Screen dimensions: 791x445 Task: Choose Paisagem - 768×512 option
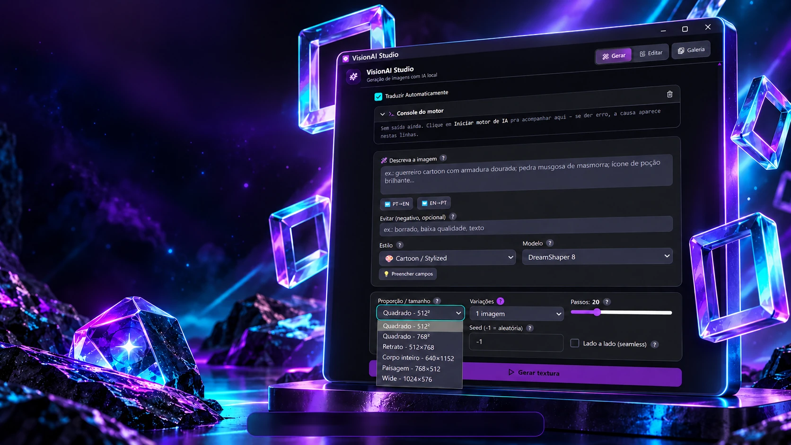[420, 368]
